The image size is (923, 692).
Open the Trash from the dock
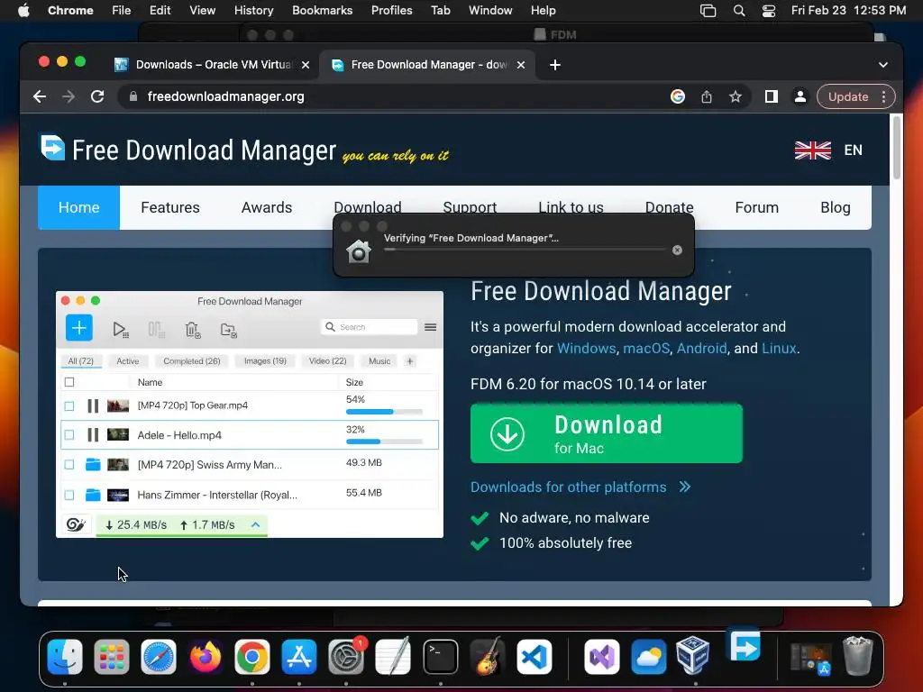858,655
